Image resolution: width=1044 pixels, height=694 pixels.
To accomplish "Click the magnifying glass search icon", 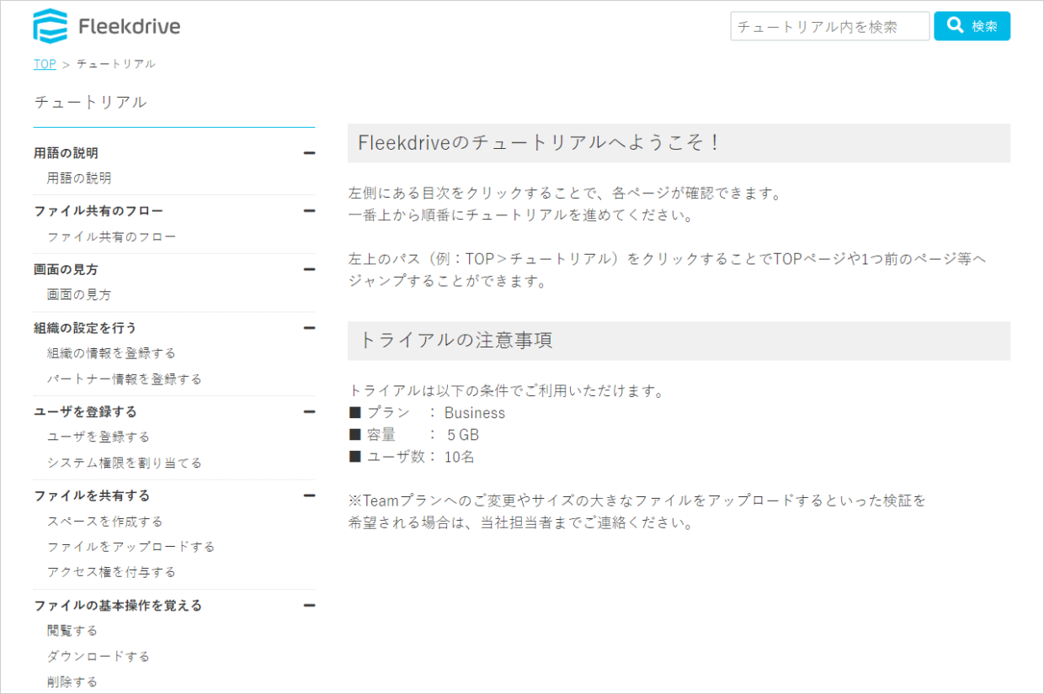I will click(955, 24).
